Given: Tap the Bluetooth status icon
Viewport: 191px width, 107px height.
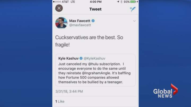Looking at the screenshot, I should [121, 2].
